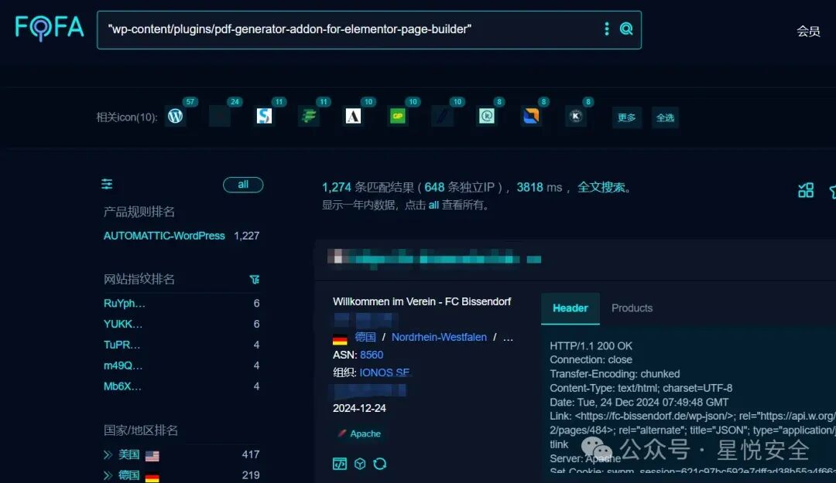Screen dimensions: 836x483
Task: Click the 1,274 results count
Action: (x=337, y=188)
